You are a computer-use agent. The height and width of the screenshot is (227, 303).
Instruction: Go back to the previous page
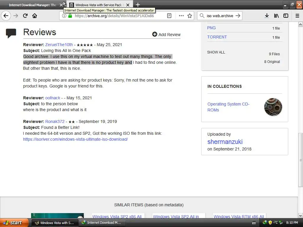pyautogui.click(x=6, y=16)
